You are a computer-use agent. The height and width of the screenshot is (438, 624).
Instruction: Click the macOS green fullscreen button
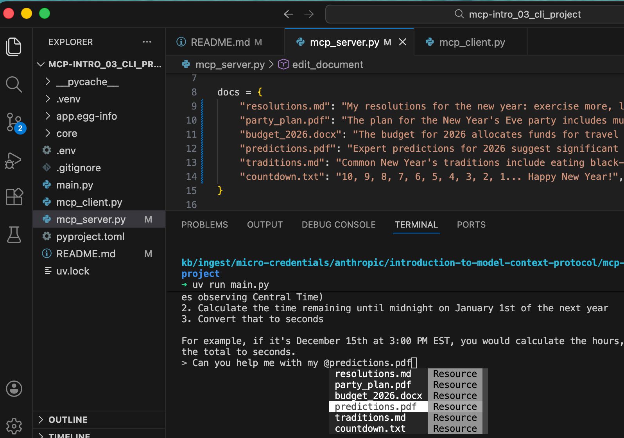[x=45, y=13]
